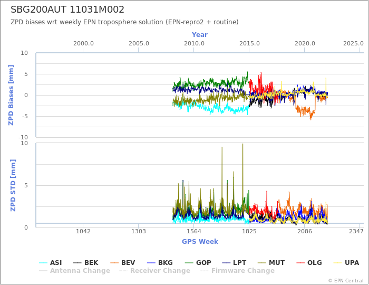
Task: Click the ZPD biases subtitle text
Action: (x=124, y=22)
